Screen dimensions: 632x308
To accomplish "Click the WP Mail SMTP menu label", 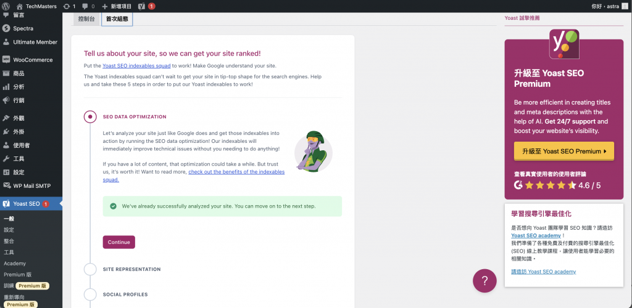I will pos(32,186).
